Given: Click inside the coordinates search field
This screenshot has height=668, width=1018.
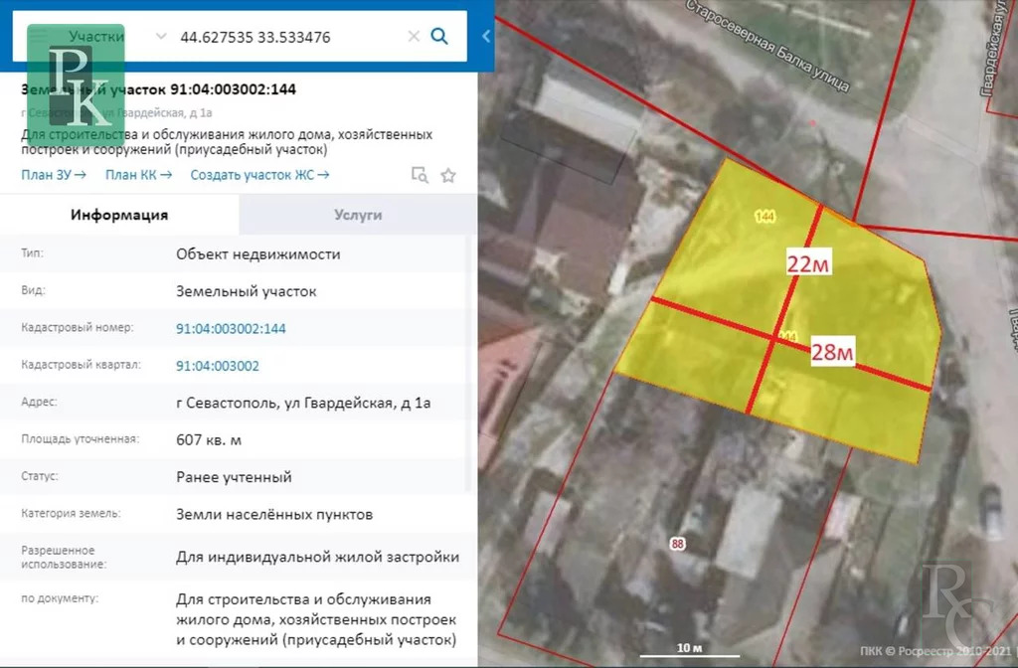Looking at the screenshot, I should [x=288, y=36].
